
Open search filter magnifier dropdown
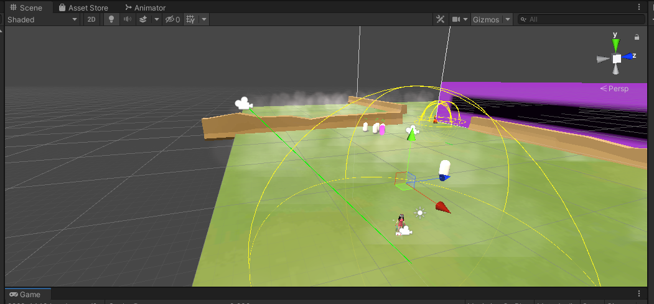pos(523,20)
